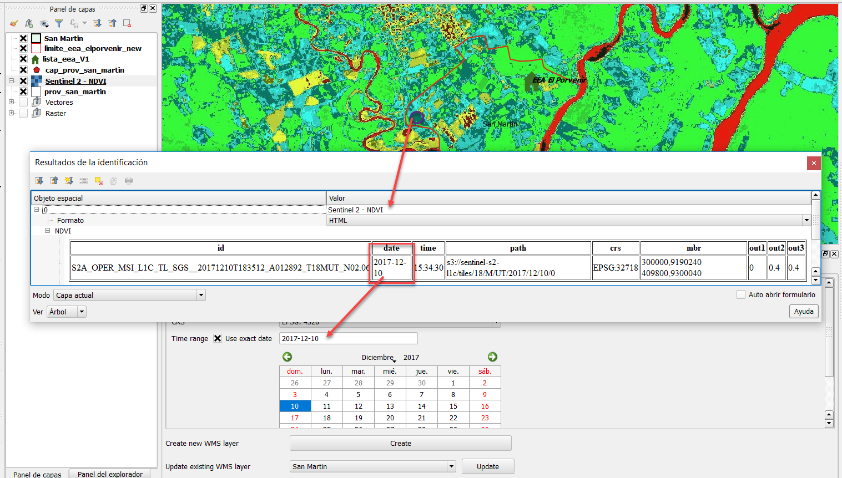Filter the legend using the funnel icon
Screen dimensions: 842x478
click(59, 23)
